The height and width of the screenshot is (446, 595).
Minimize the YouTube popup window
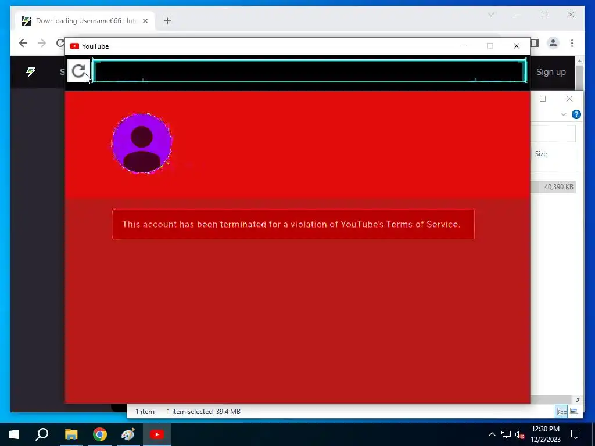click(x=463, y=46)
